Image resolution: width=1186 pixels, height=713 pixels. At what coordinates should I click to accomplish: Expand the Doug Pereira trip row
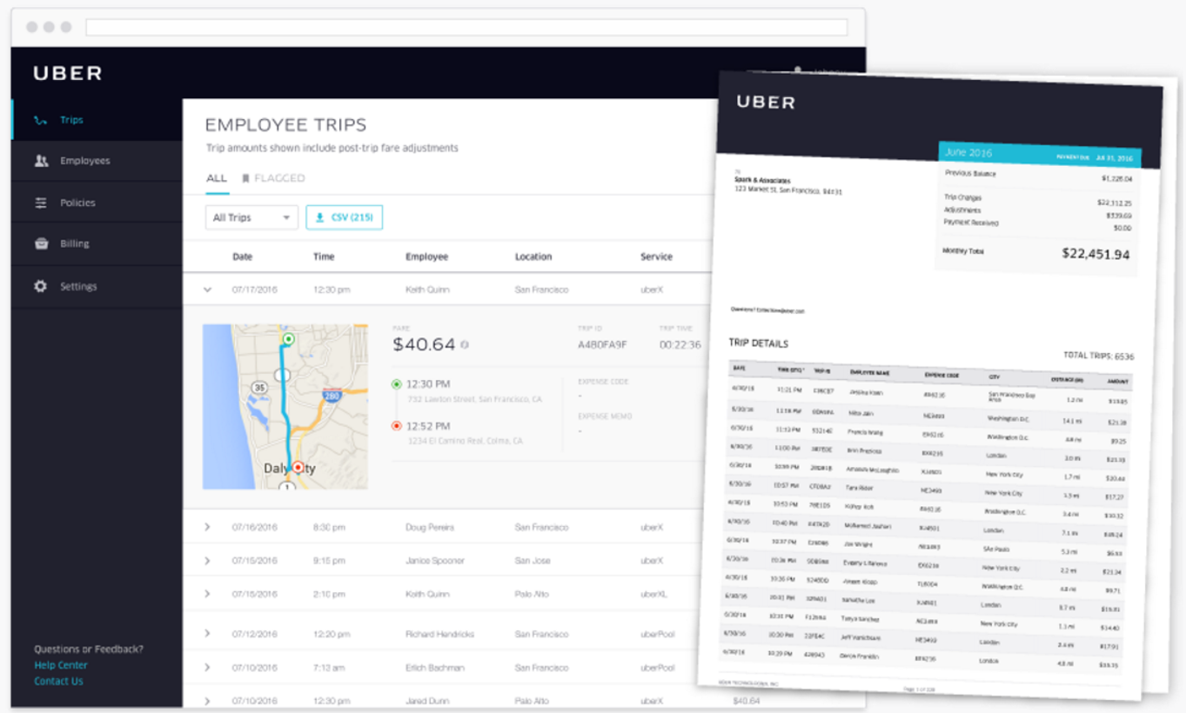click(207, 527)
